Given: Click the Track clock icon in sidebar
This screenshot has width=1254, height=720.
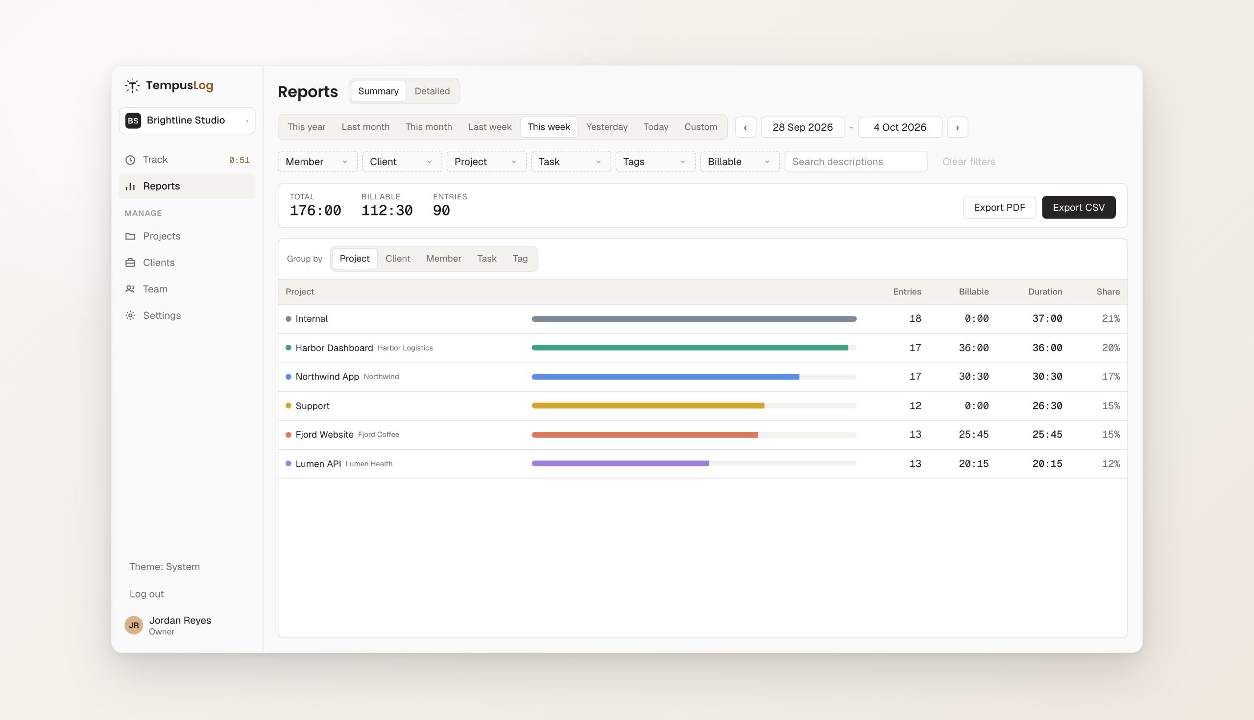Looking at the screenshot, I should [x=130, y=160].
